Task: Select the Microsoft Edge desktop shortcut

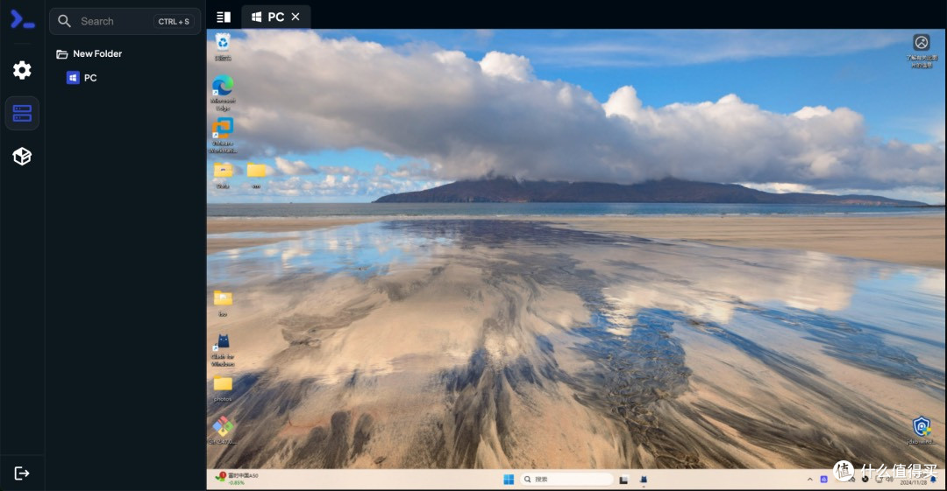Action: (223, 93)
